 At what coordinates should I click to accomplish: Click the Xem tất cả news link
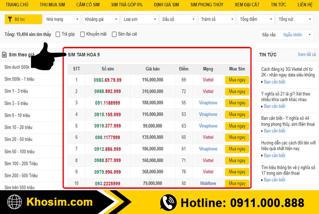pyautogui.click(x=307, y=54)
